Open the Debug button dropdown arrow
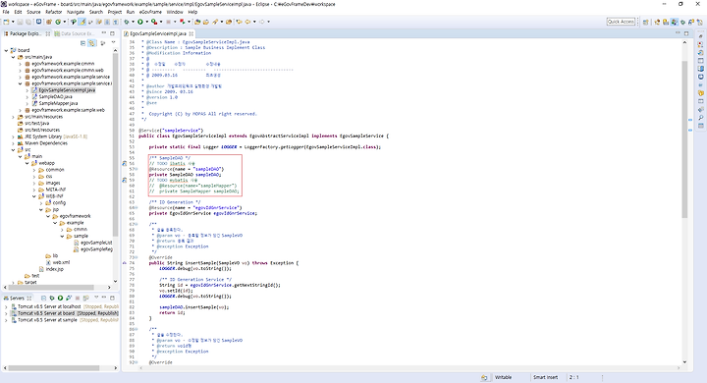Viewport: 707px width, 383px height. click(133, 22)
